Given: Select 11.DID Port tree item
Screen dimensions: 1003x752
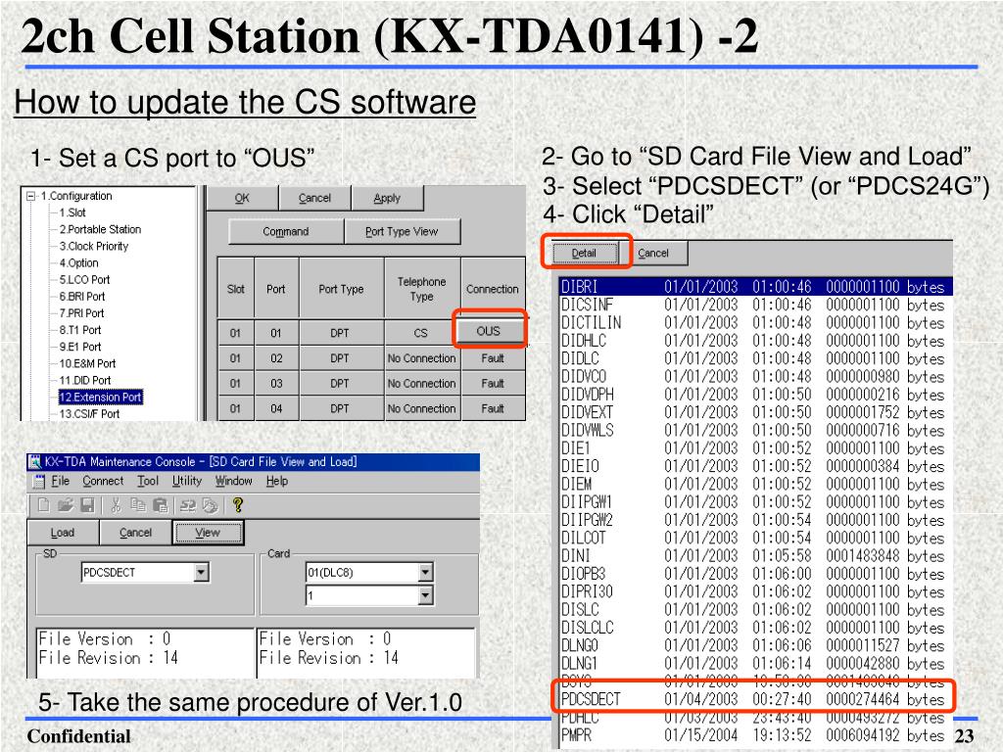Looking at the screenshot, I should pyautogui.click(x=85, y=380).
